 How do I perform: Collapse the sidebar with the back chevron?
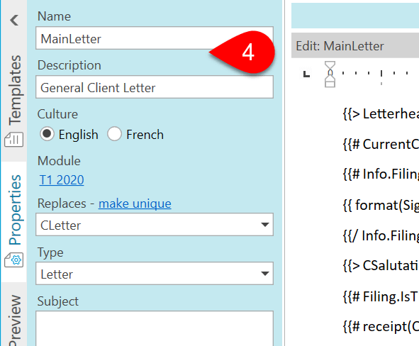[x=14, y=20]
